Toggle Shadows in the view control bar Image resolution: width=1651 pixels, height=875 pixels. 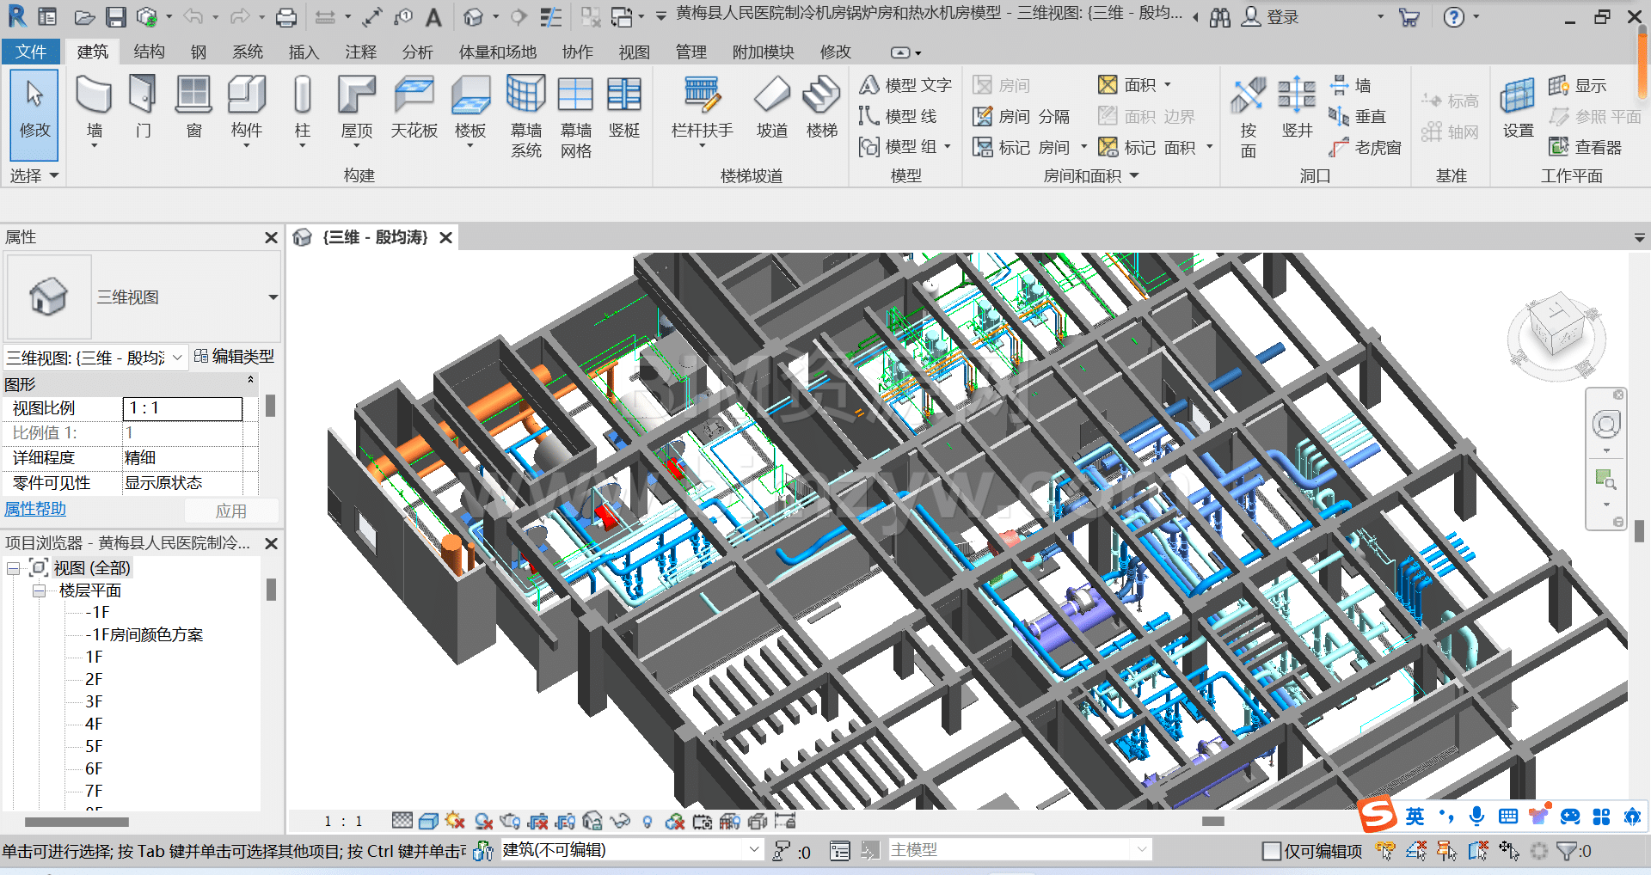[x=483, y=822]
